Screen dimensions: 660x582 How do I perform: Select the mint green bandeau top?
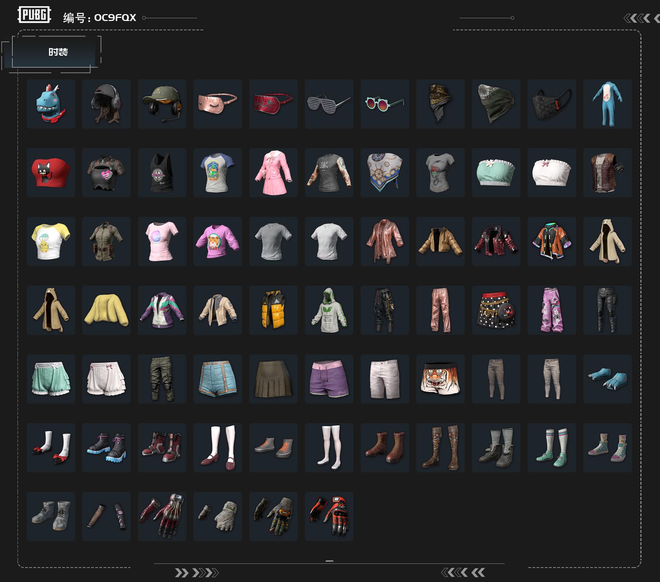pos(496,173)
